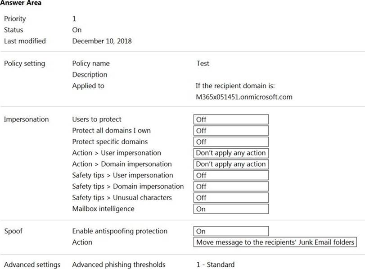Viewport: 365px width, 269px height.
Task: Click the policy name value Test
Action: tap(203, 64)
